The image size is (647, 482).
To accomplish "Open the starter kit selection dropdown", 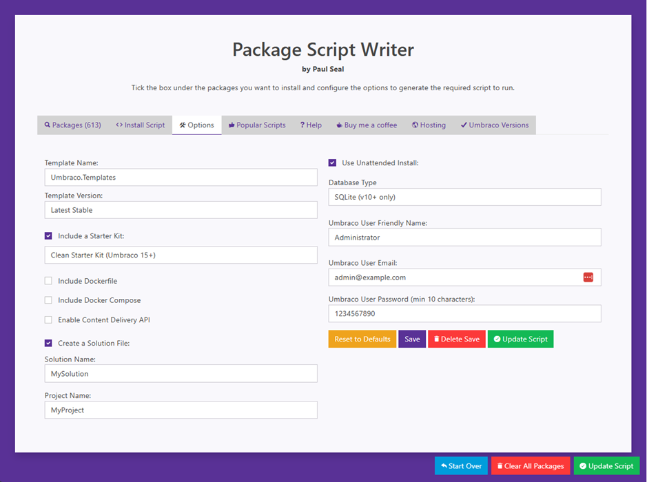I will coord(181,255).
